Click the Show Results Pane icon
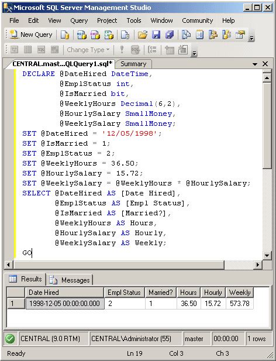The width and height of the screenshot is (276, 361). [x=55, y=50]
